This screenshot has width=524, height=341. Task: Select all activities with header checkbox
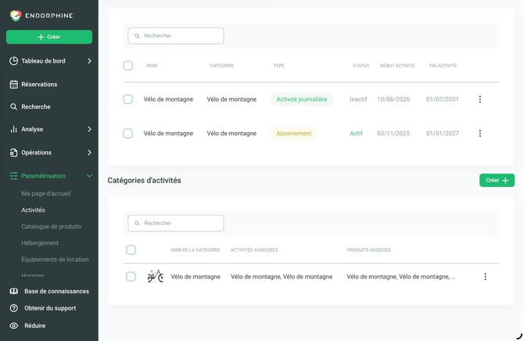point(128,66)
